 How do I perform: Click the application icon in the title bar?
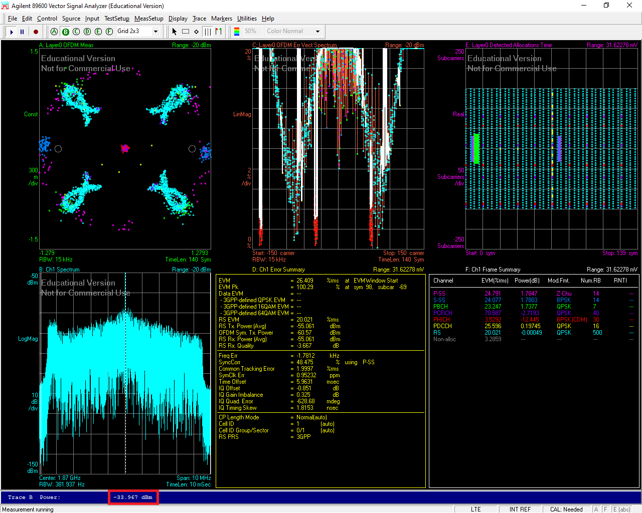pyautogui.click(x=6, y=6)
